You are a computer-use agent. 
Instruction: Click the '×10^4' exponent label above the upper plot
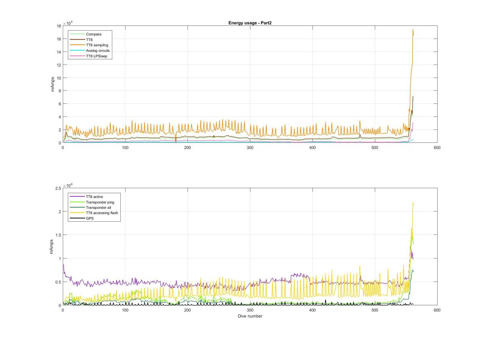tap(67, 23)
